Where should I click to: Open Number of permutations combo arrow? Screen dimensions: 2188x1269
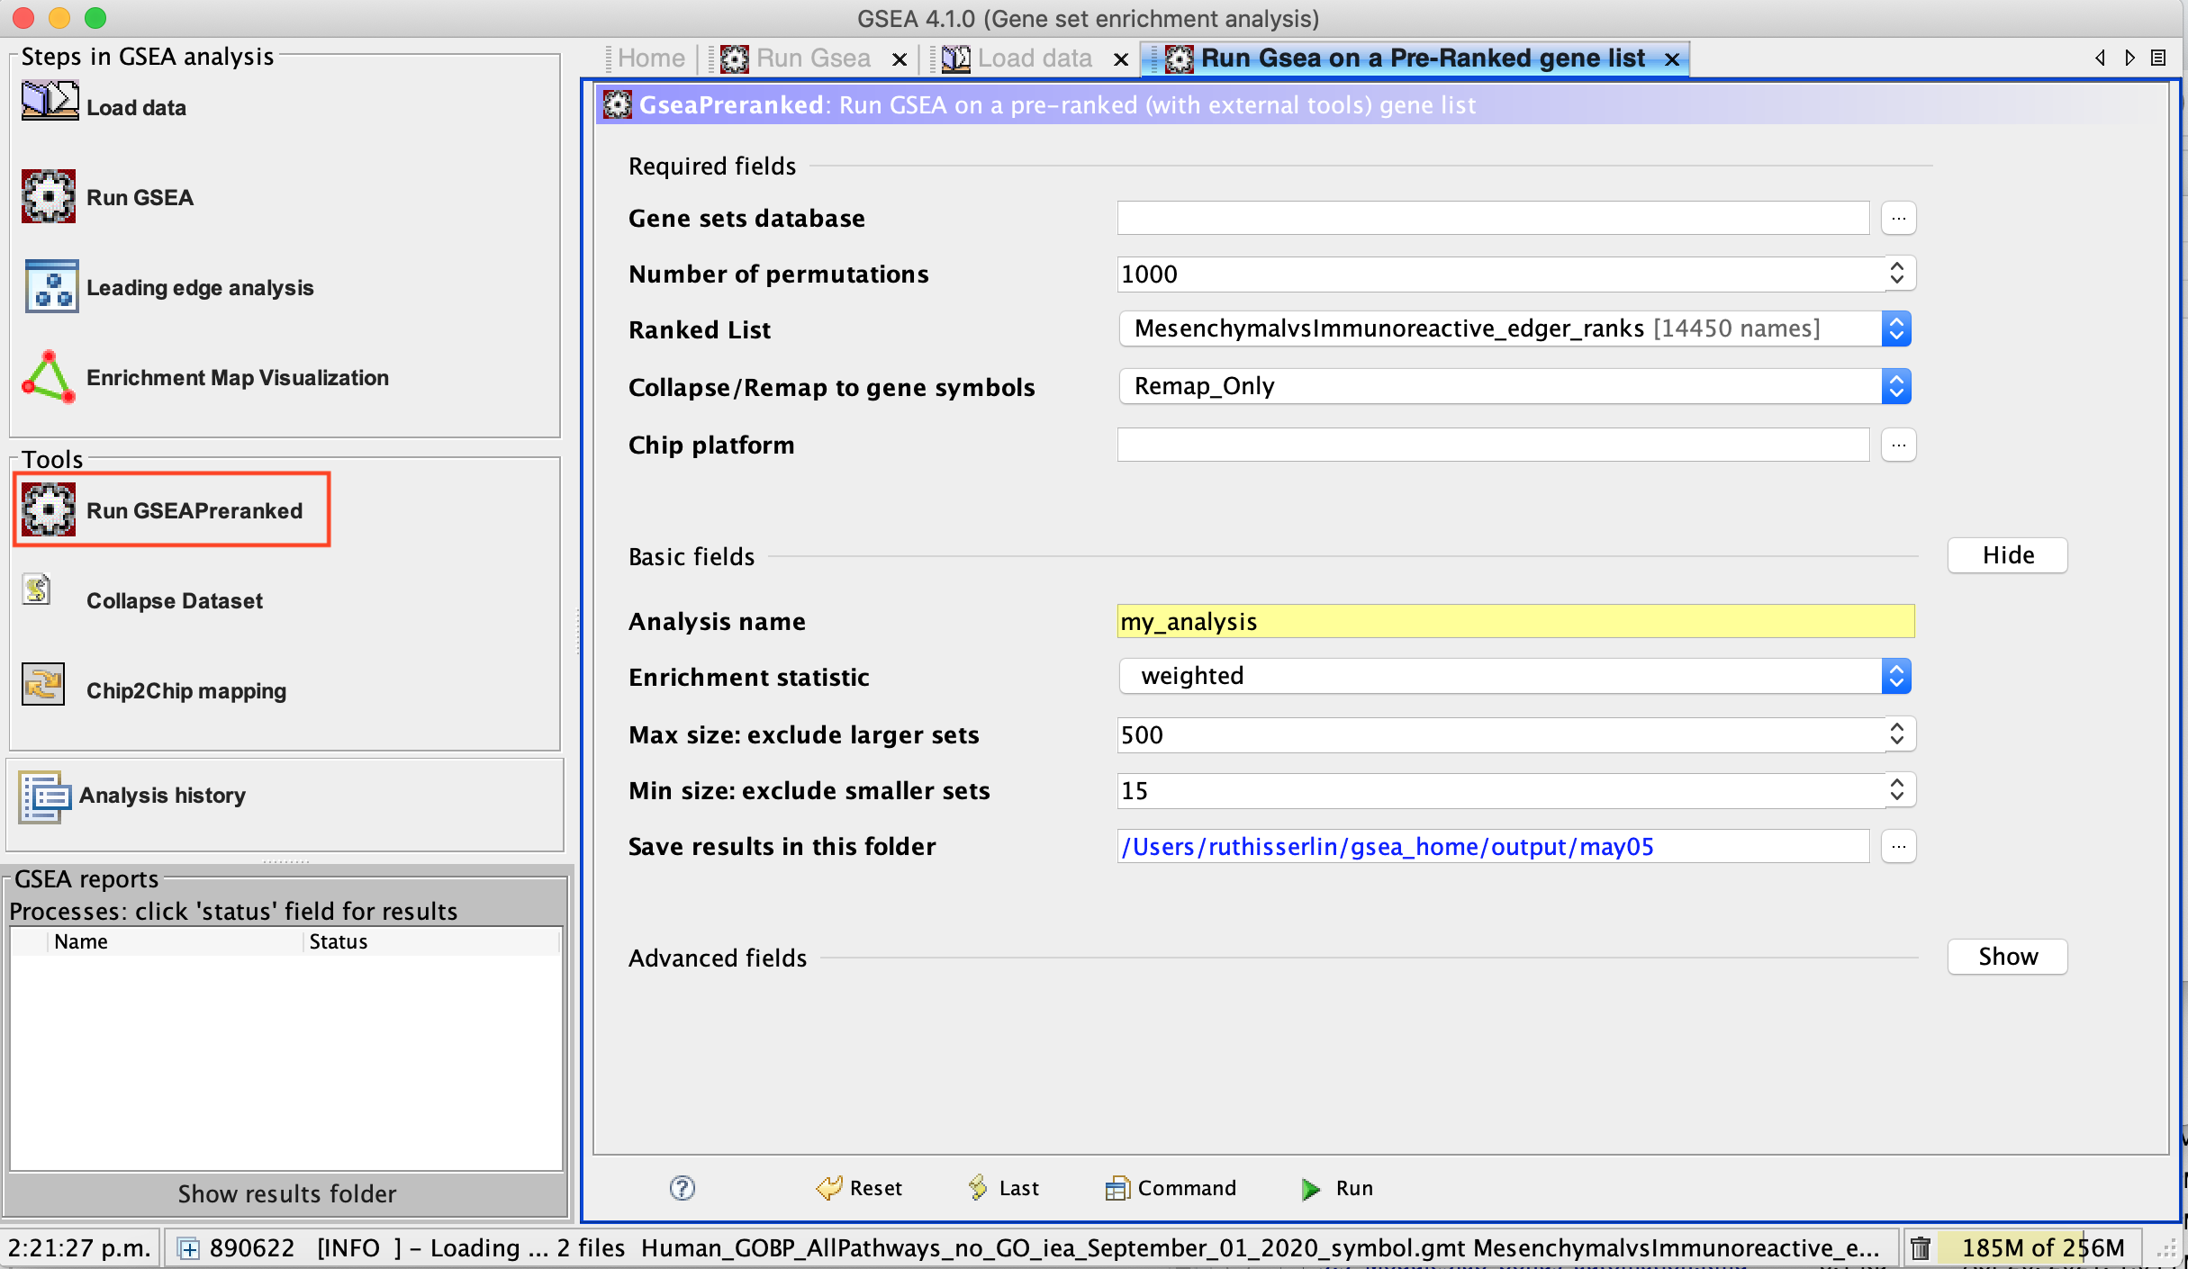pyautogui.click(x=1897, y=274)
